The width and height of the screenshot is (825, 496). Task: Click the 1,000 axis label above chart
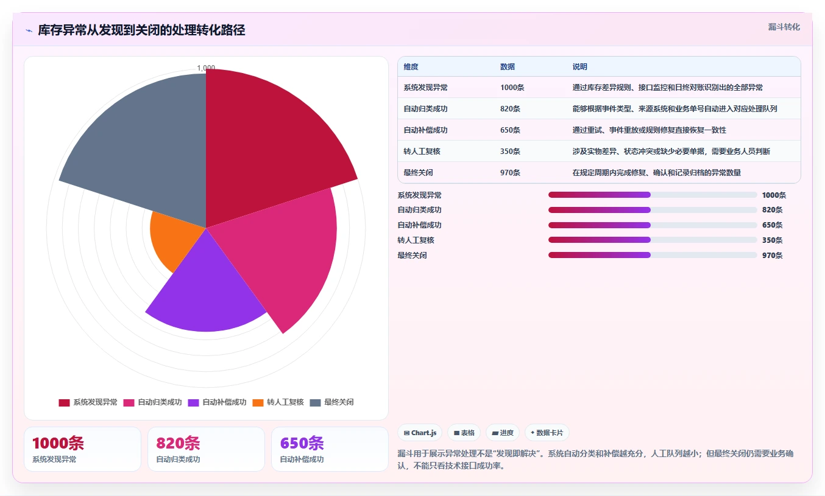tap(206, 68)
